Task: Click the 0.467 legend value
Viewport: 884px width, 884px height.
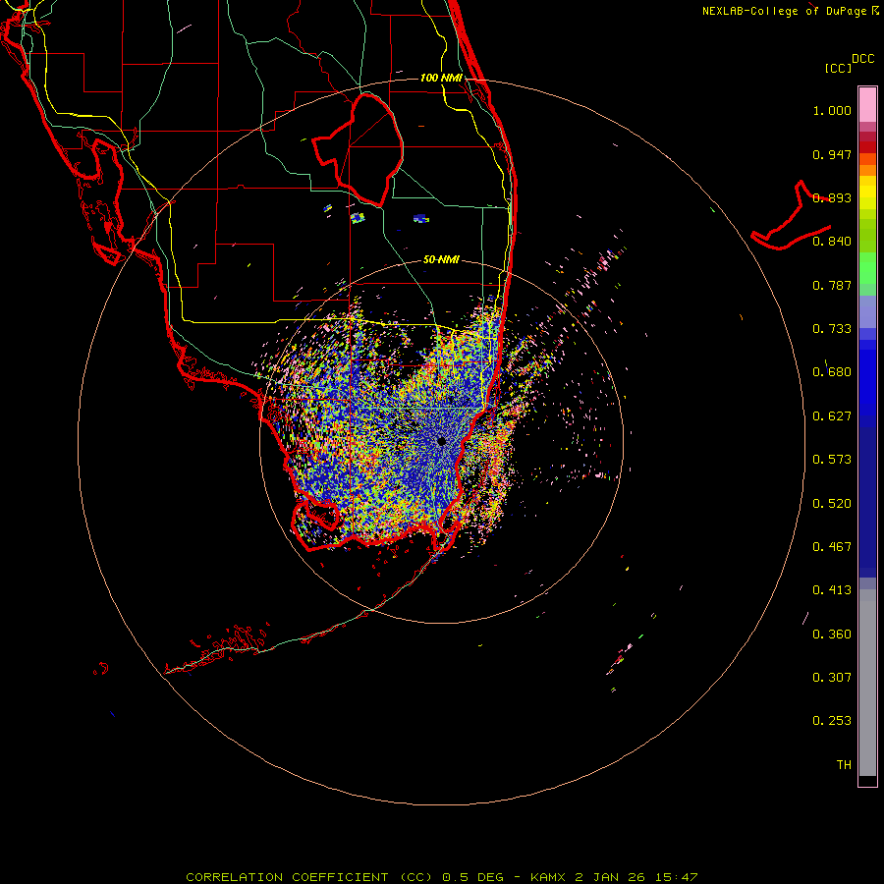Action: tap(832, 547)
